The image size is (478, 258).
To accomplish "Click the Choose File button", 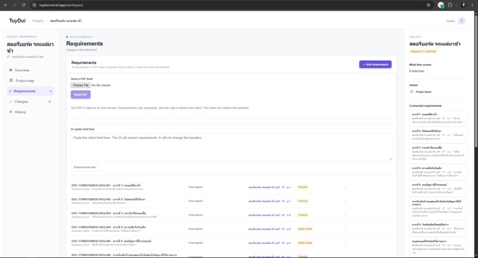I will 81,85.
